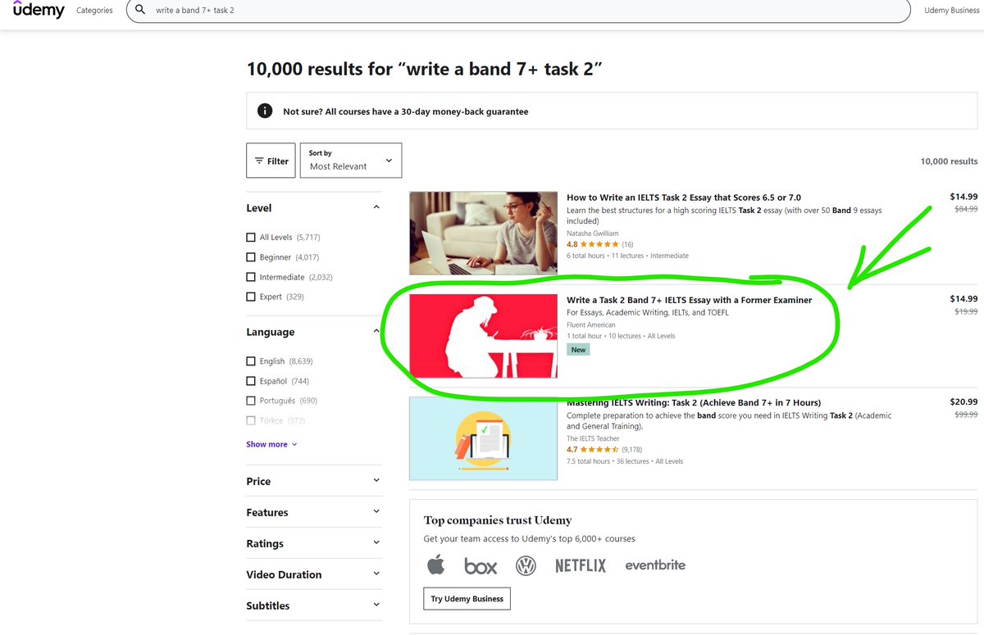Click the Volkswagen company logo
The height and width of the screenshot is (635, 984).
click(526, 565)
